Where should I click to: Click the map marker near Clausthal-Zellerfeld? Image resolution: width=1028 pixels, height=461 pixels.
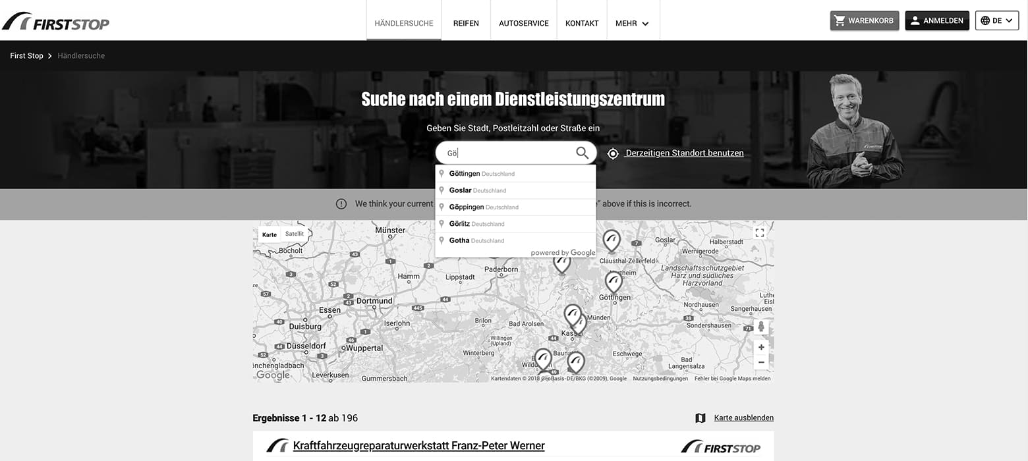[612, 241]
